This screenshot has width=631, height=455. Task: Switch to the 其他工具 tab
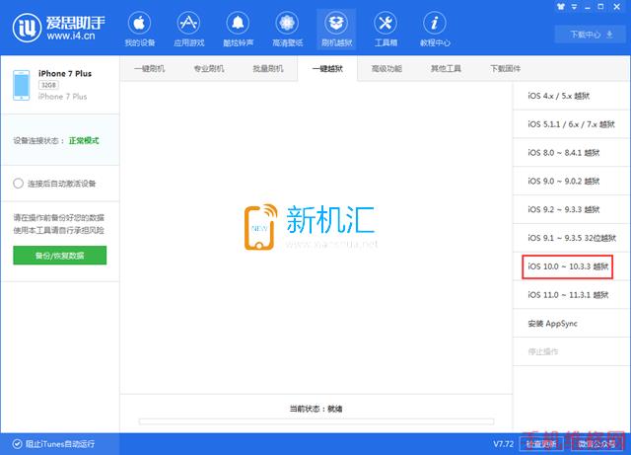coord(446,69)
